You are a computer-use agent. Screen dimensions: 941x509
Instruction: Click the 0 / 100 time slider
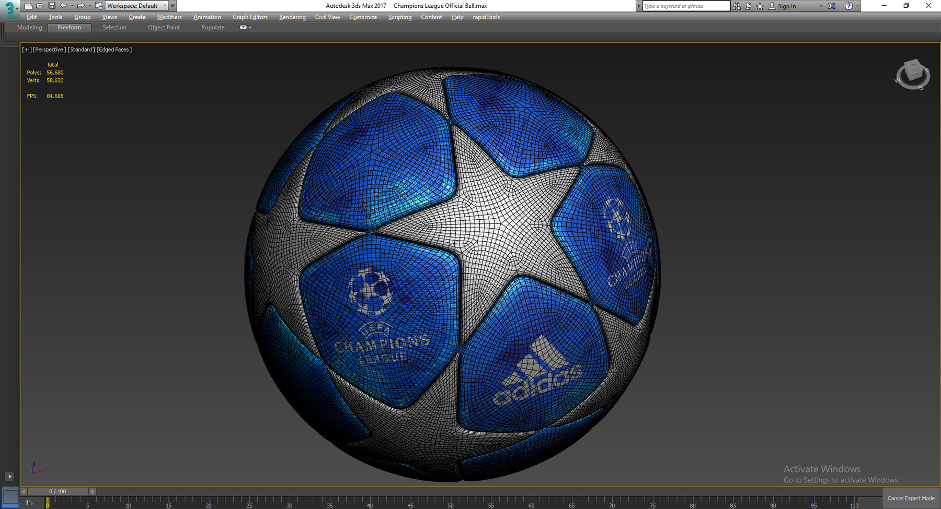pyautogui.click(x=58, y=491)
